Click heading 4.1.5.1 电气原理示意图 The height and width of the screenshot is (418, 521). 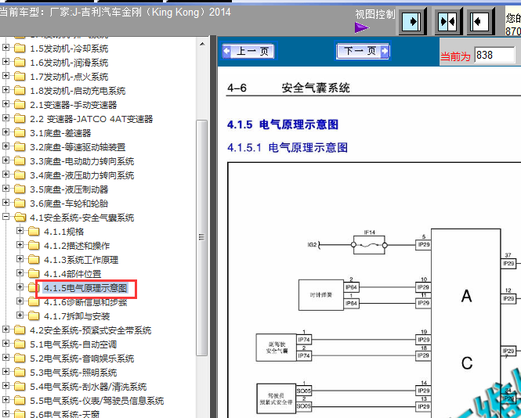coord(288,147)
